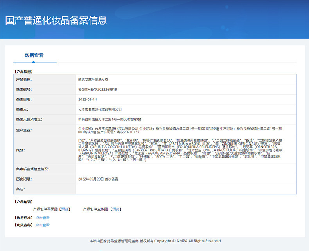Click the page title 国产普通化妆品备案信息
Viewport: 309px width, 251px height.
coord(56,20)
